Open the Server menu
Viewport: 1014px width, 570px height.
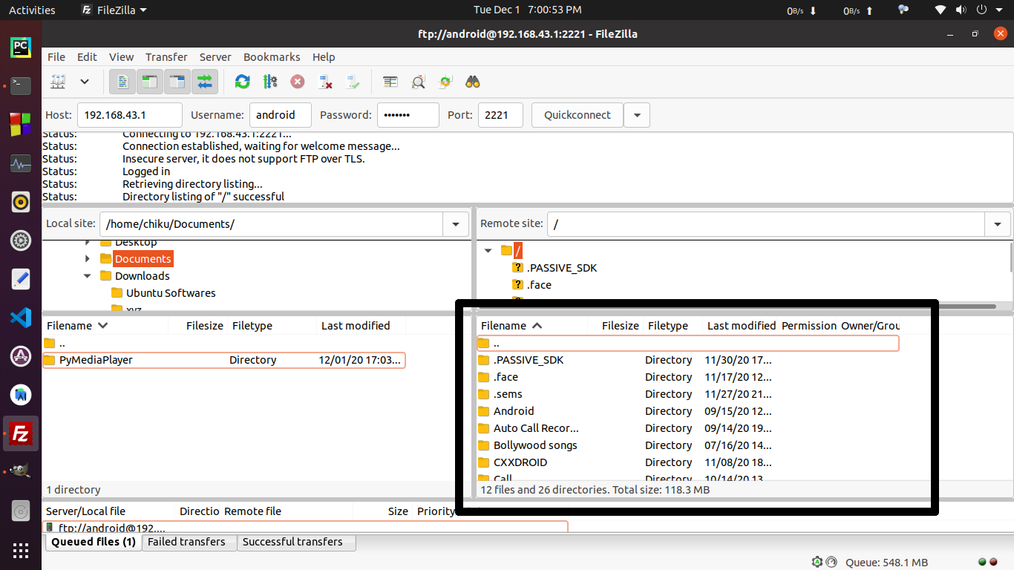coord(215,57)
